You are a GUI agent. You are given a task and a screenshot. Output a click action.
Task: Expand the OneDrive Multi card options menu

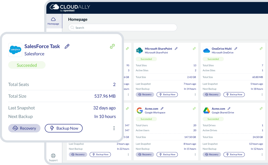262,94
